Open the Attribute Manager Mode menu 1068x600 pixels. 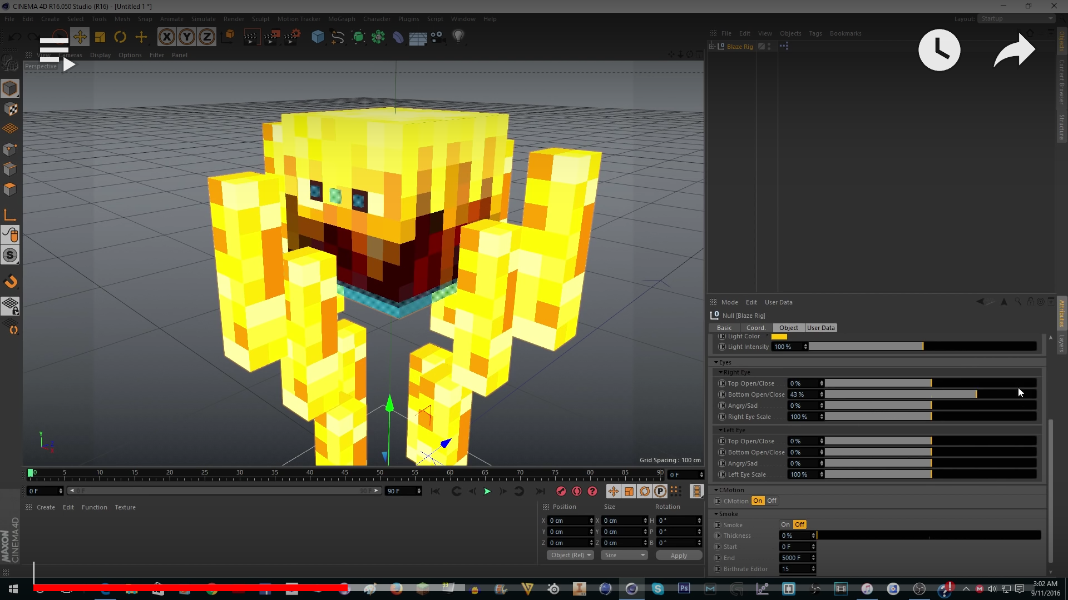730,302
